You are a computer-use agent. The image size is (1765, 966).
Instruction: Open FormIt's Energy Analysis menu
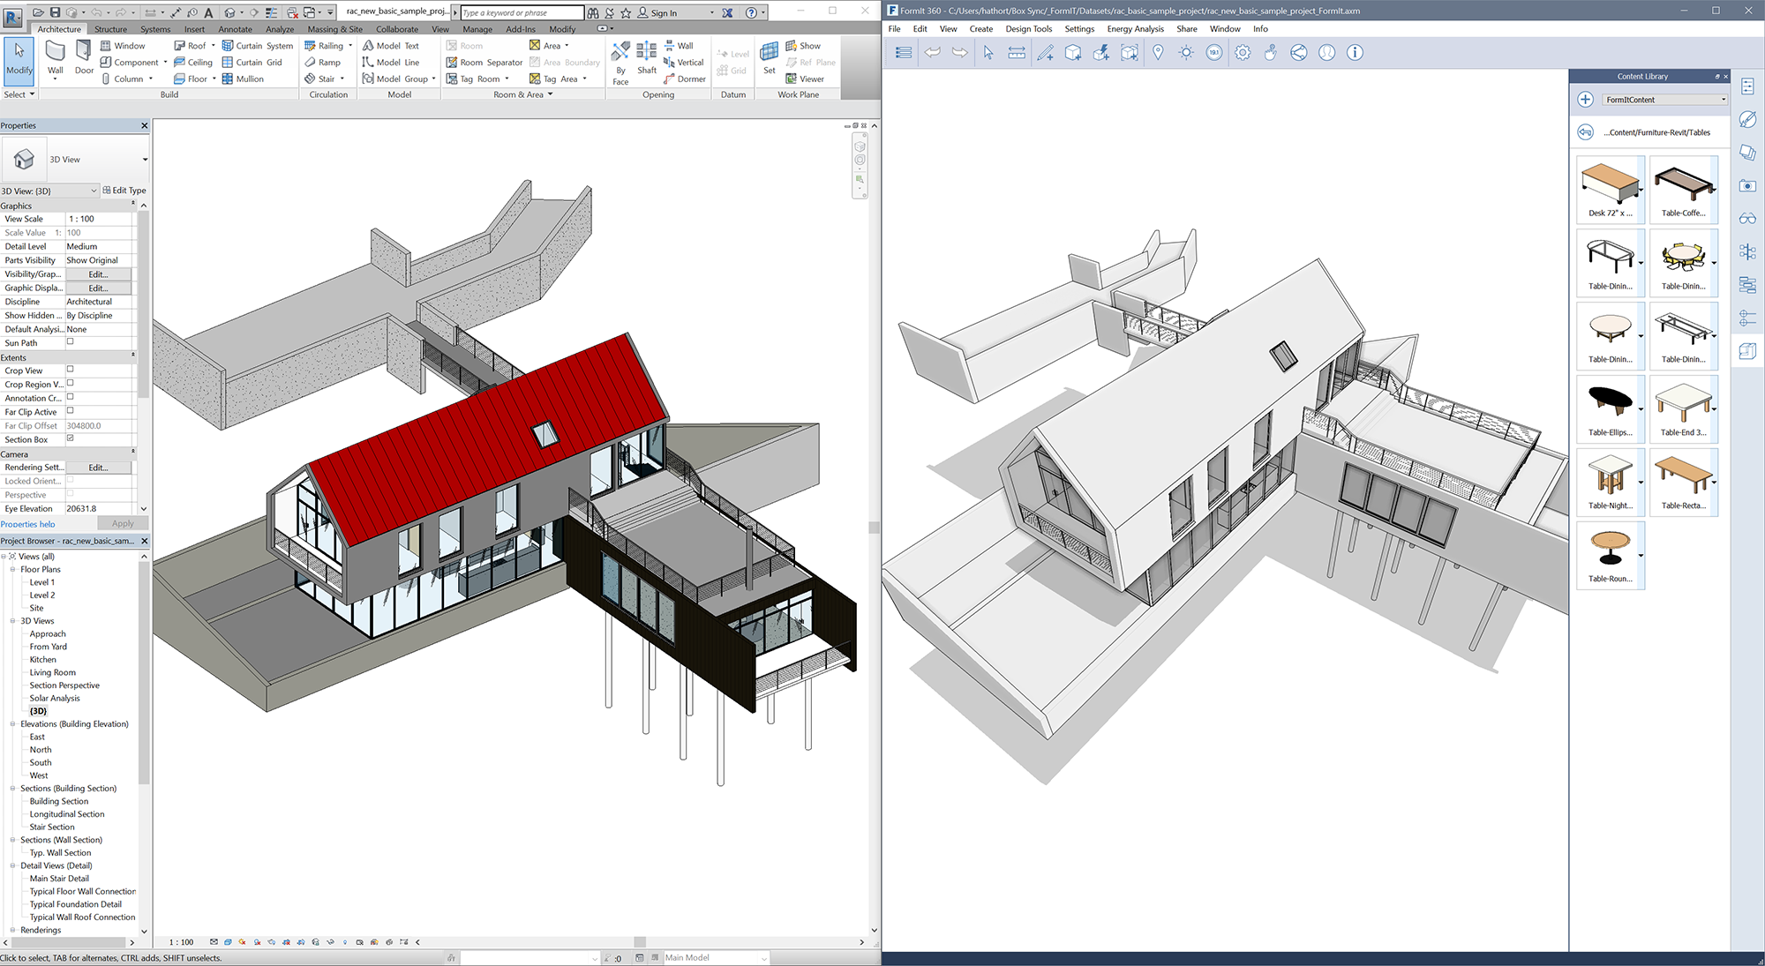[1135, 28]
